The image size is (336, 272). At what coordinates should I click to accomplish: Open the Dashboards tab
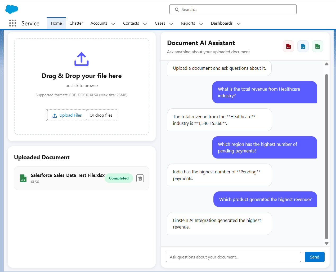coord(222,23)
